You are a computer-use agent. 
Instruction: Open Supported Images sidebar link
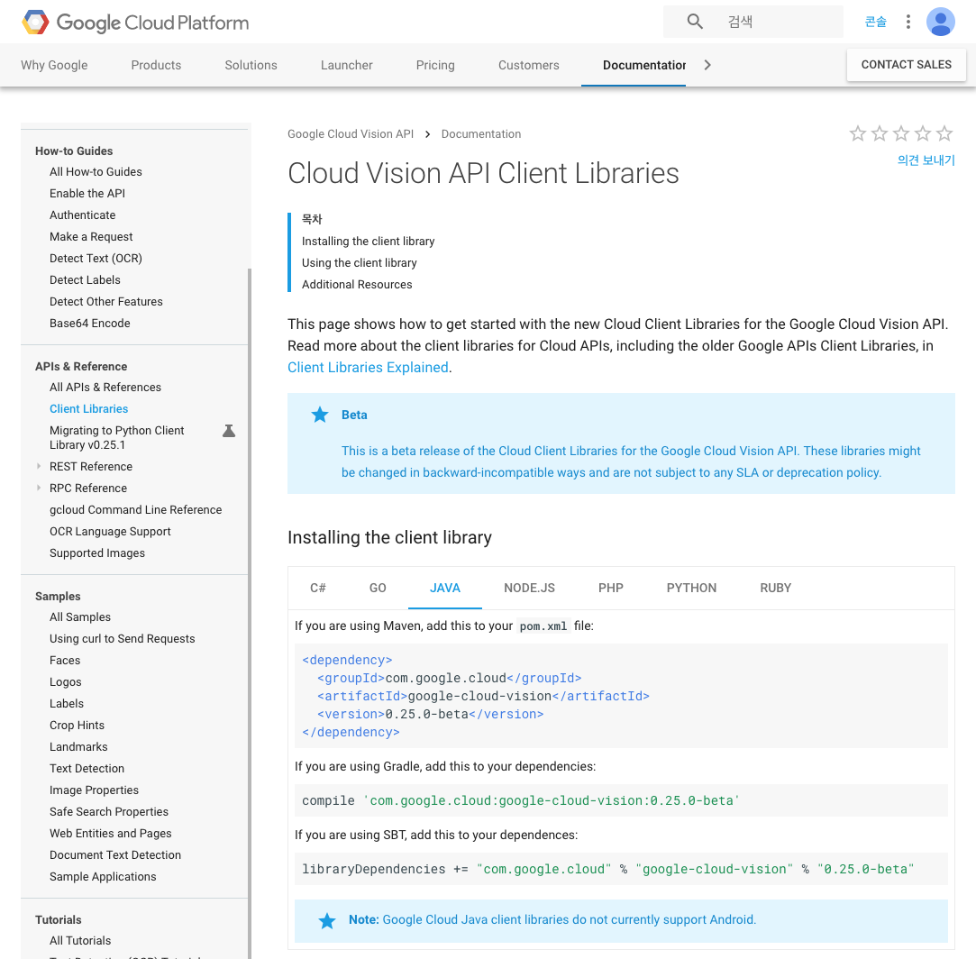point(97,553)
